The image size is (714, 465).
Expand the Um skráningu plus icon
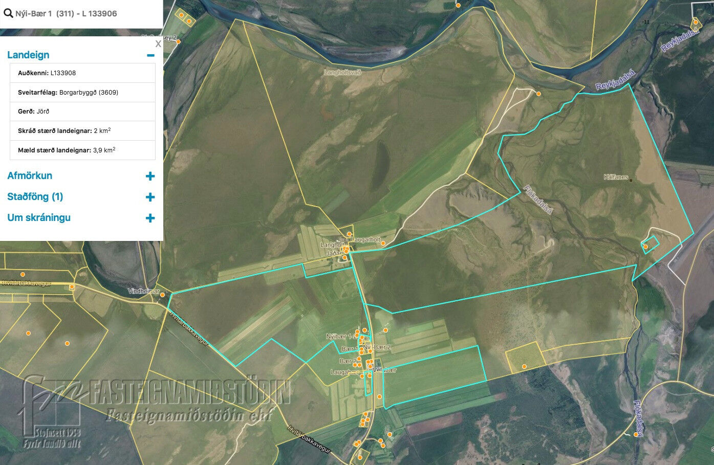(150, 218)
